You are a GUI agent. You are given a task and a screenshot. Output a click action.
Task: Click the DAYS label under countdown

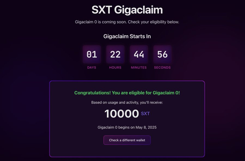(92, 67)
